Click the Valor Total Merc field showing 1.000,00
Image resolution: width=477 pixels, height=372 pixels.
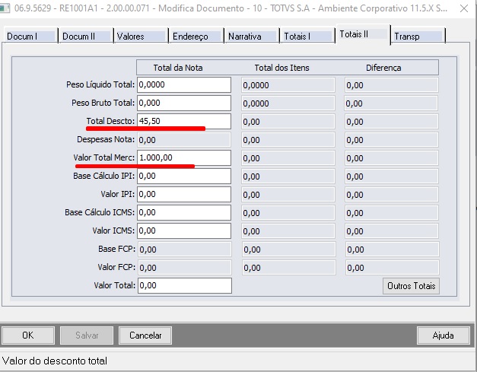tap(184, 157)
